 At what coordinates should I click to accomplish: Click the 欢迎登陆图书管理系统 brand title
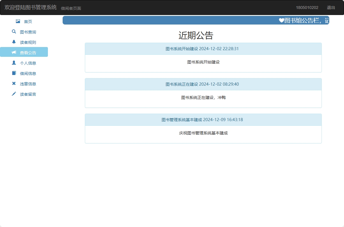[31, 7]
